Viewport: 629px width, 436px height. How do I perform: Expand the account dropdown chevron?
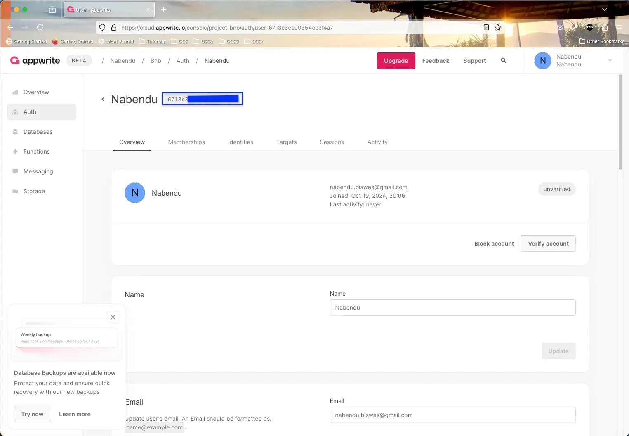point(610,60)
